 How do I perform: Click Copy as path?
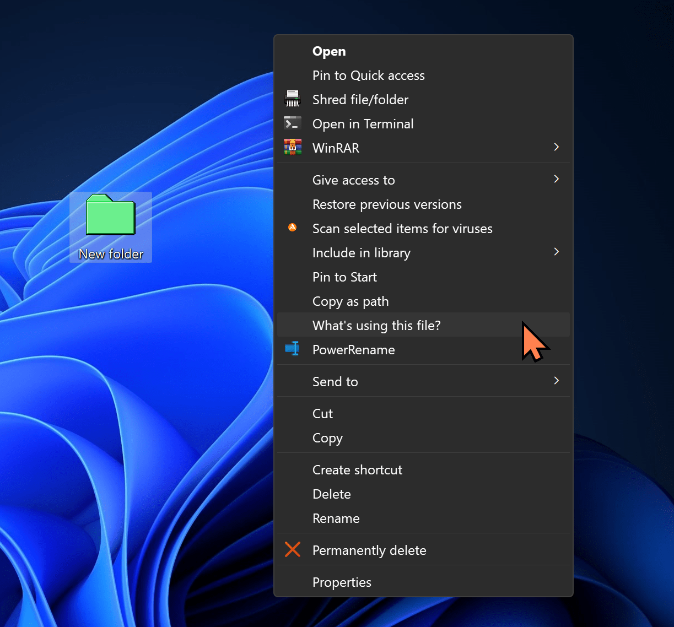[351, 301]
